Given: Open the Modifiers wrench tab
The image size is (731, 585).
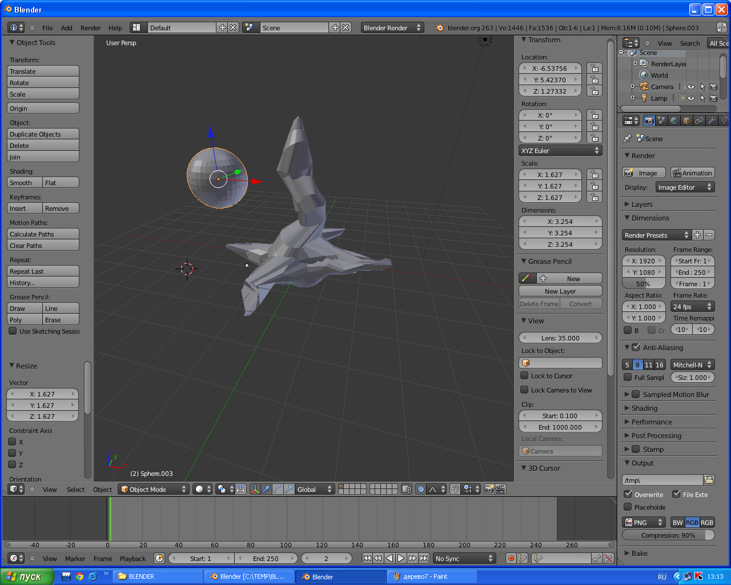Looking at the screenshot, I should point(712,121).
